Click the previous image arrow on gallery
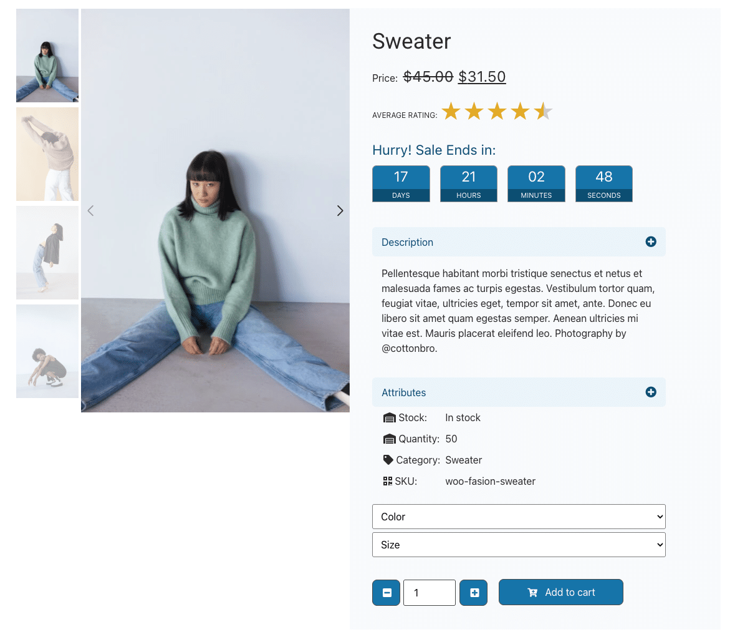Viewport: 735px width, 642px height. 90,211
